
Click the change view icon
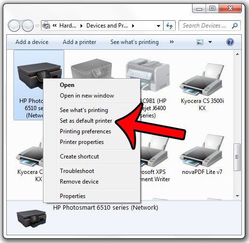(x=200, y=42)
